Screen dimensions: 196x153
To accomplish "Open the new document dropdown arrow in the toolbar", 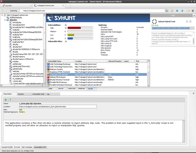I will (189, 11).
